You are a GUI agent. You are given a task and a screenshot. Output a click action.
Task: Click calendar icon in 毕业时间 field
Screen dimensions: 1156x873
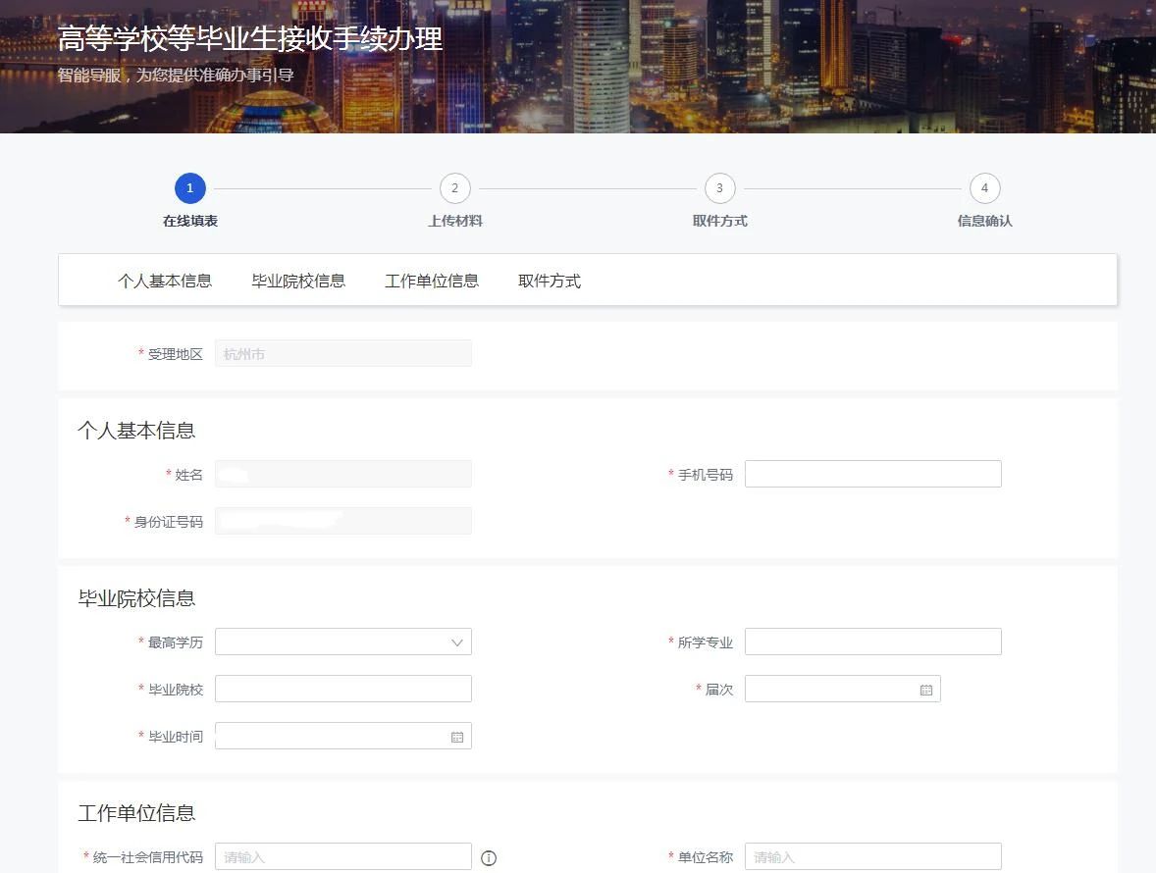point(456,737)
